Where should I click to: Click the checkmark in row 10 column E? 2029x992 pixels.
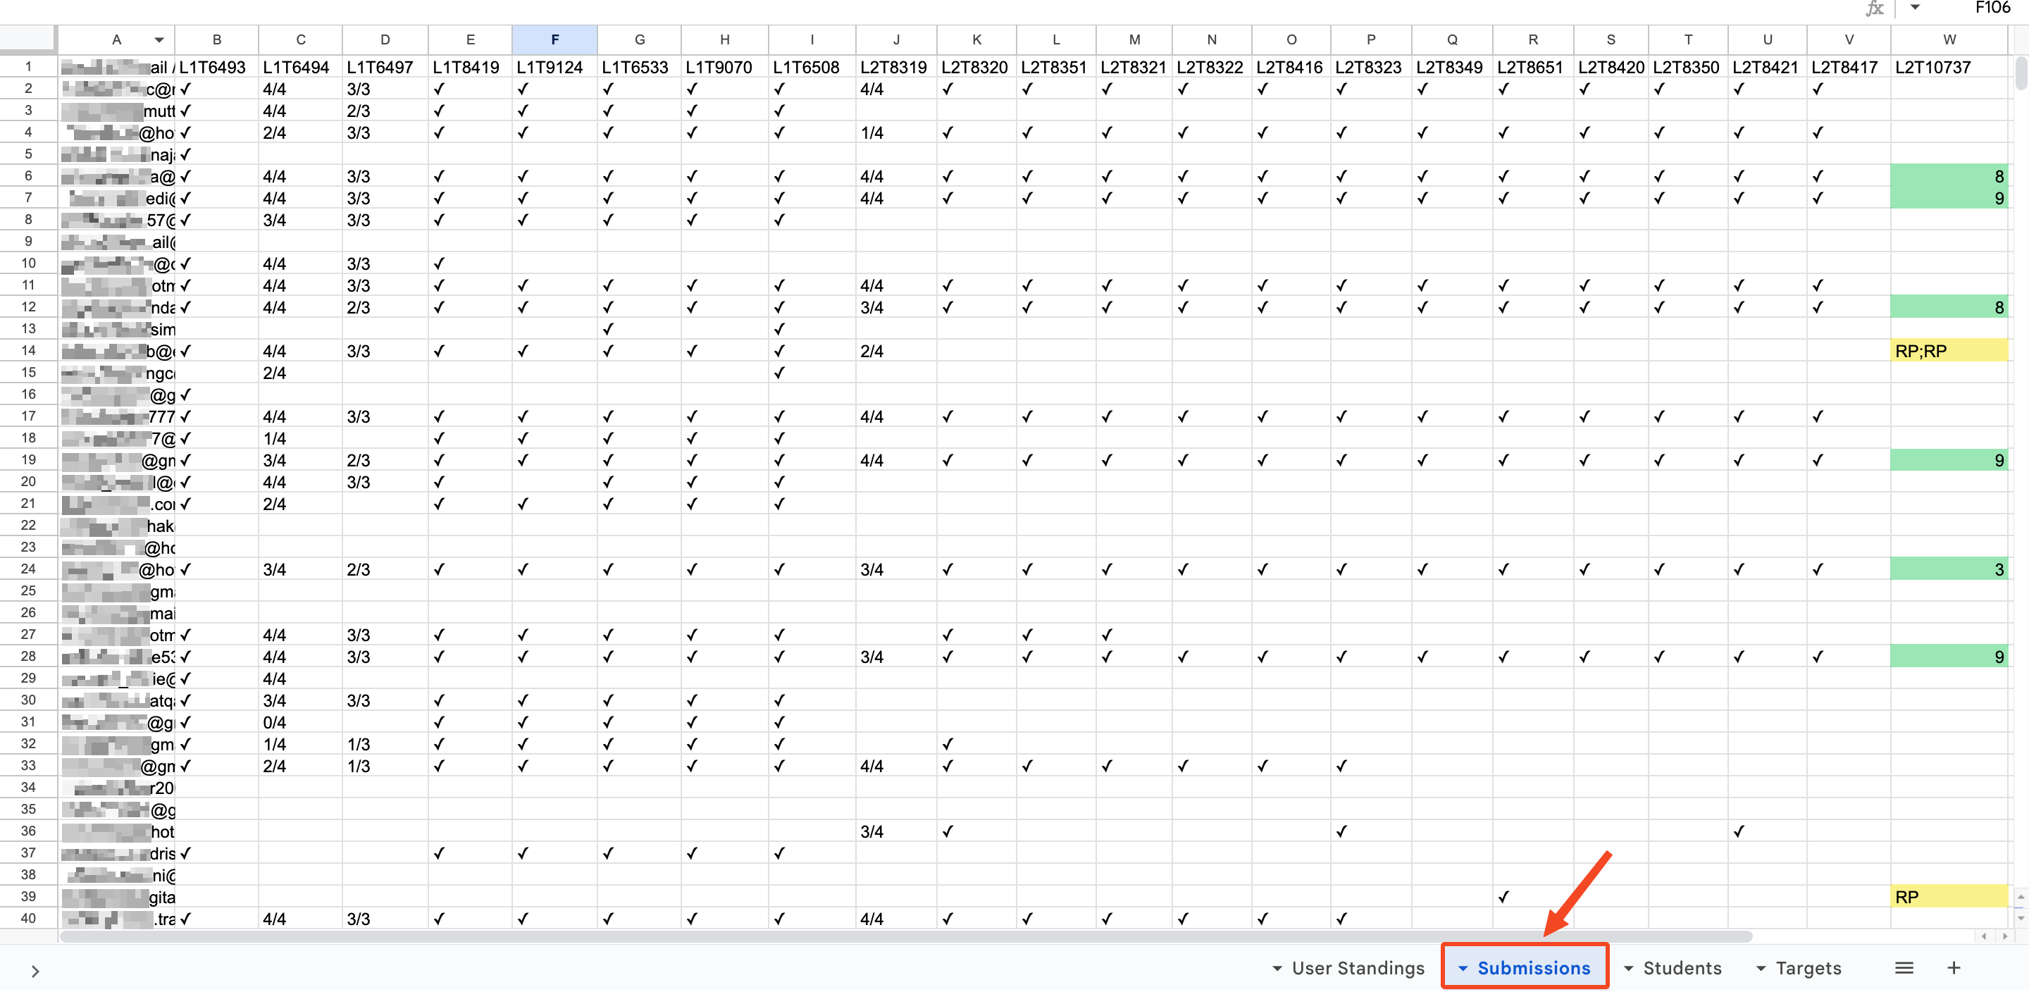439,263
